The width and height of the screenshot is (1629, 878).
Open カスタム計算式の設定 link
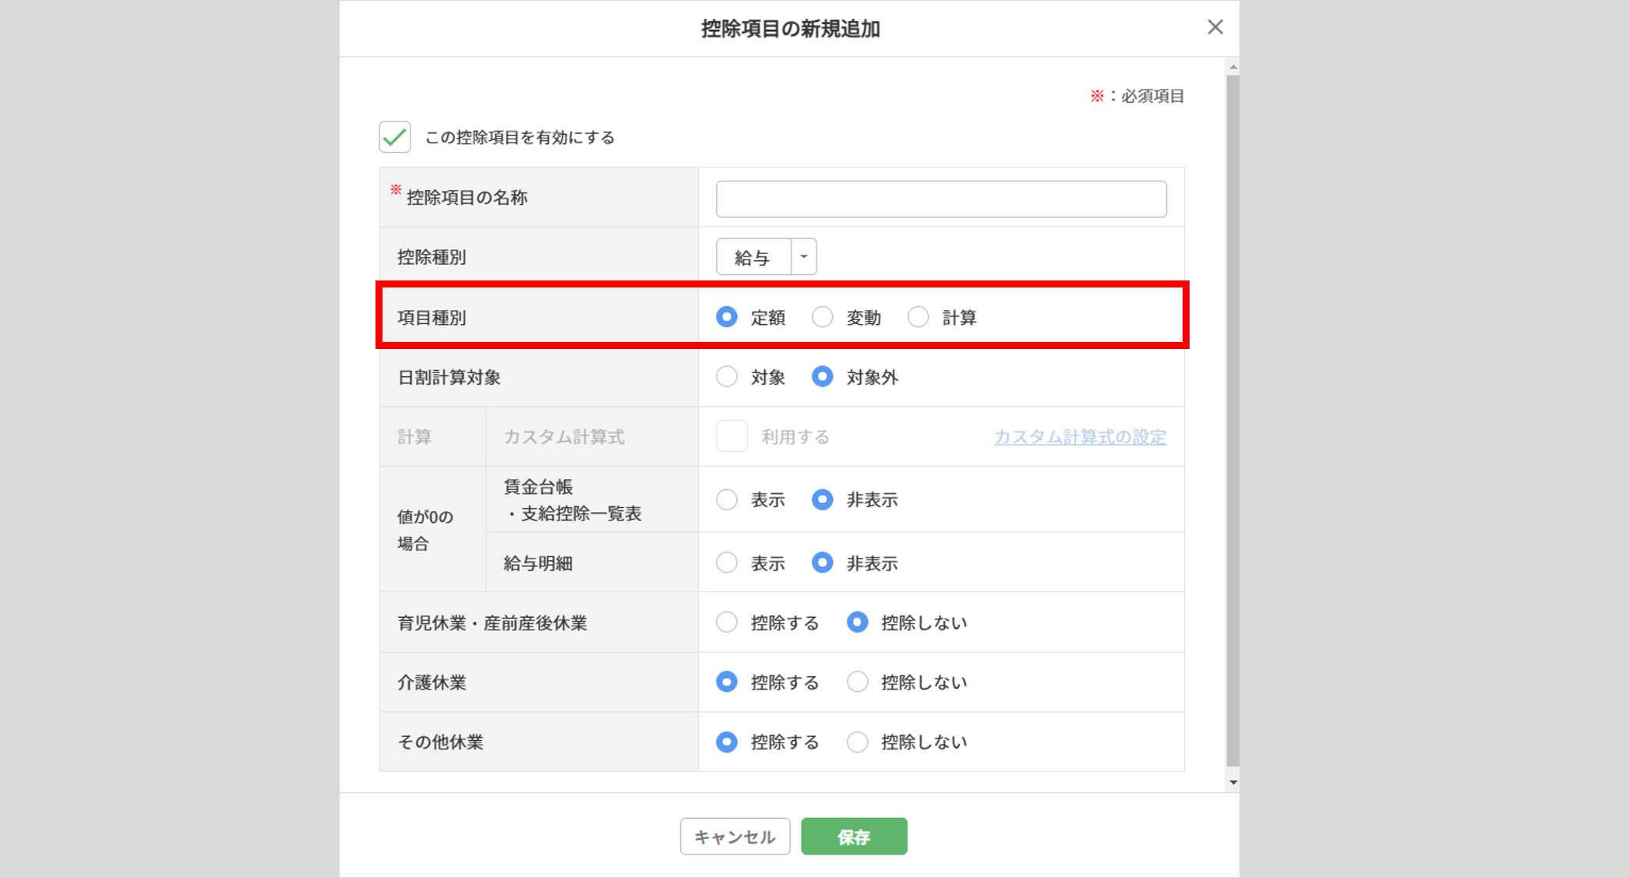coord(1079,437)
